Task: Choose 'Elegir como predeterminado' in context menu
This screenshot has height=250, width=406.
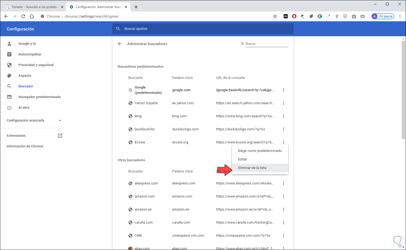Action: (x=260, y=151)
